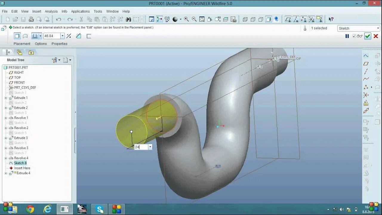Switch to hidden line display style
The width and height of the screenshot is (382, 215).
pyautogui.click(x=253, y=19)
